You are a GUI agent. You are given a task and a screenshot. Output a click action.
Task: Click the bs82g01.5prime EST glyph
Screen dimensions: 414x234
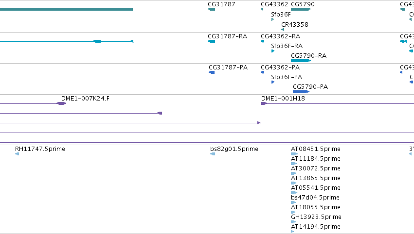[x=213, y=154]
